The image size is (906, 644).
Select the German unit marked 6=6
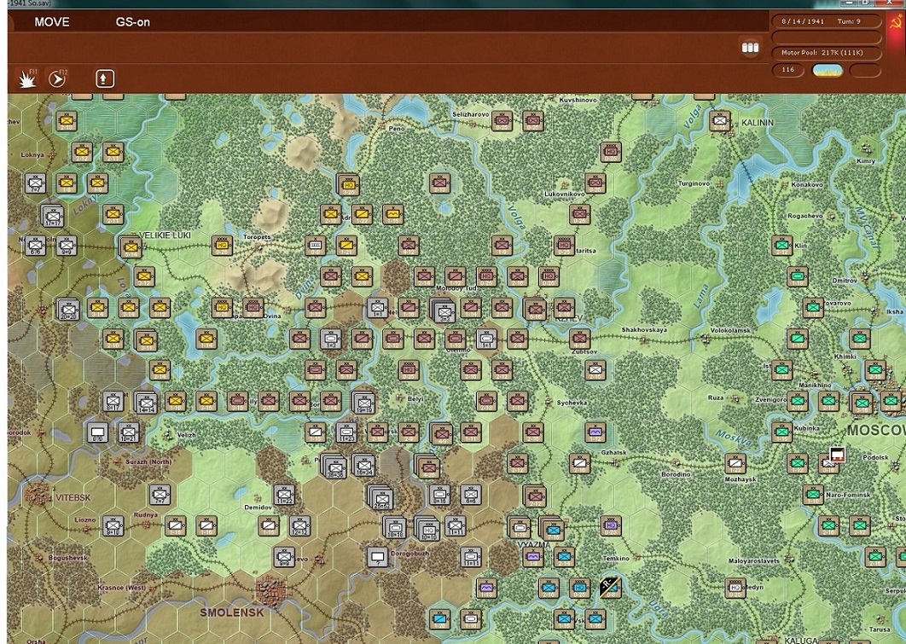pyautogui.click(x=471, y=495)
